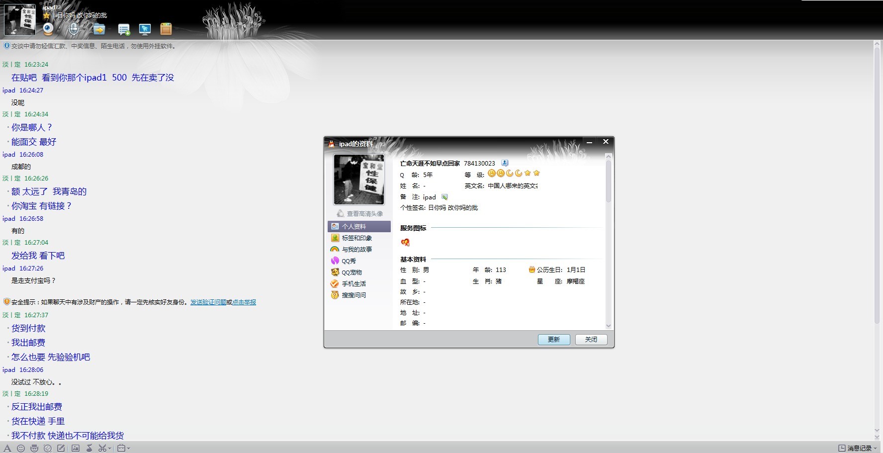Image resolution: width=883 pixels, height=453 pixels.
Task: Click the heart service icon under 服务图标
Action: [405, 242]
